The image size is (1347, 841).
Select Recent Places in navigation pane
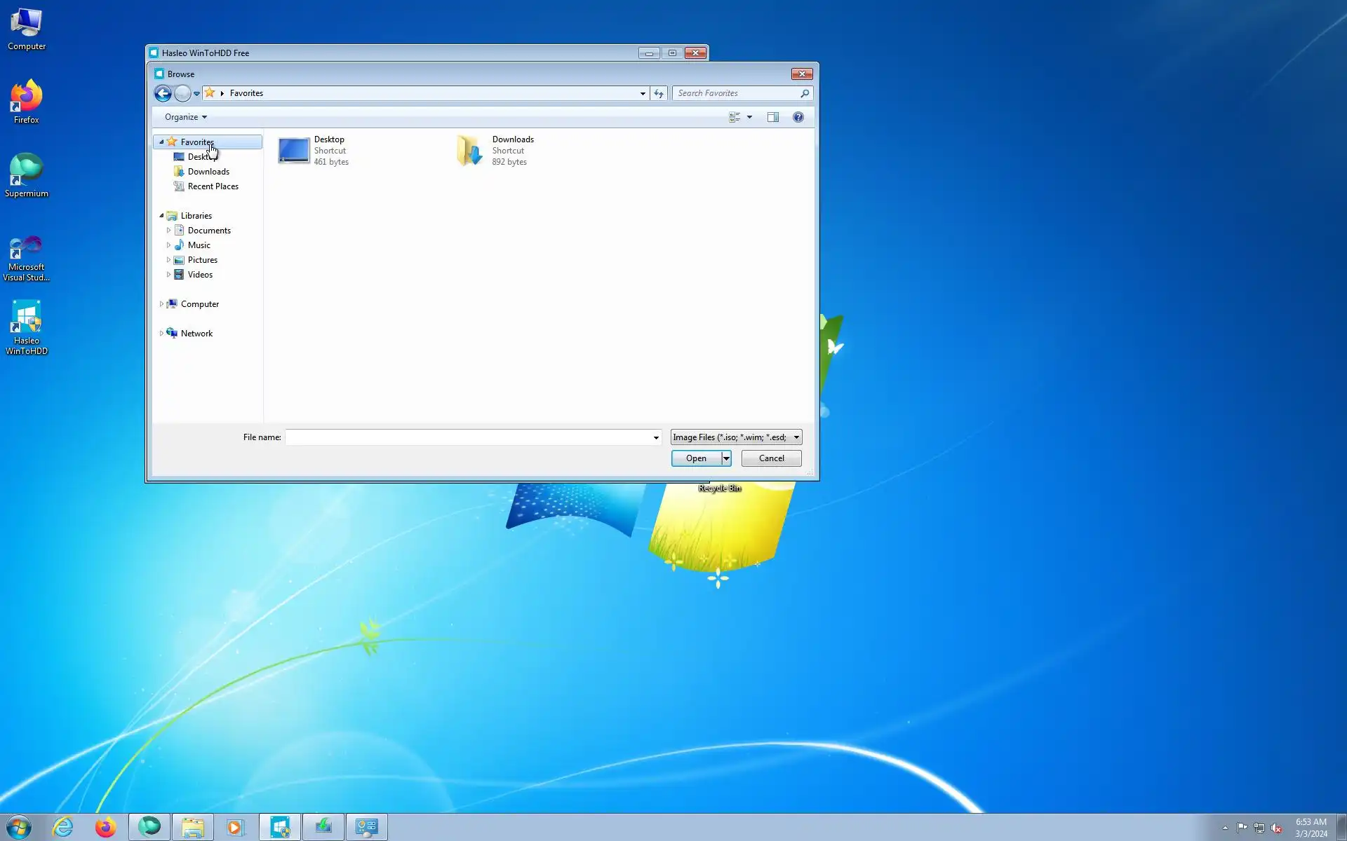213,186
